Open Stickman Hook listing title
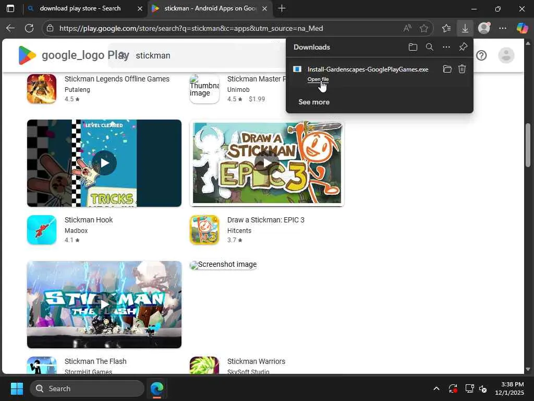This screenshot has width=534, height=401. click(89, 220)
